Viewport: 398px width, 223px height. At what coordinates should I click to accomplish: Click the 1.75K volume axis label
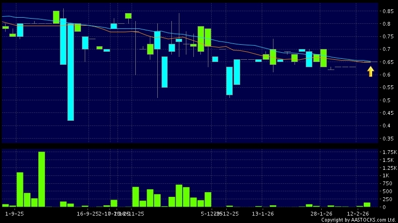pyautogui.click(x=389, y=153)
